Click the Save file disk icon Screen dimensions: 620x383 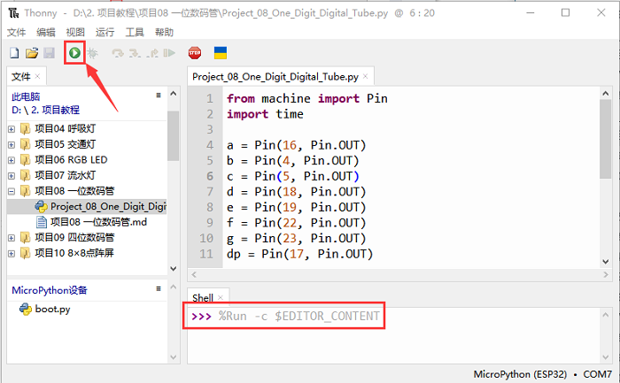click(x=49, y=53)
